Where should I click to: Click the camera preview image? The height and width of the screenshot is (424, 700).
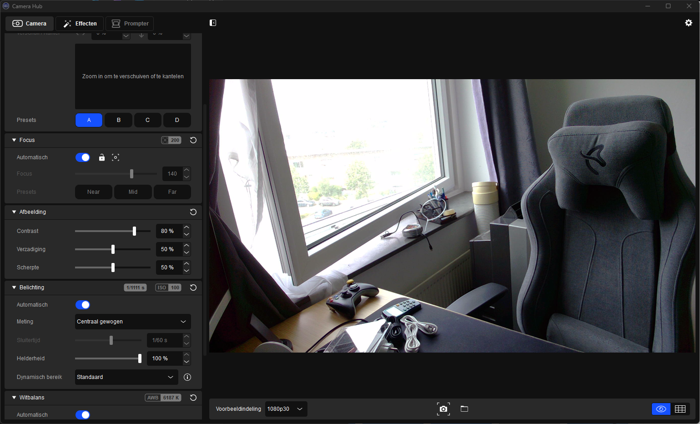point(452,216)
